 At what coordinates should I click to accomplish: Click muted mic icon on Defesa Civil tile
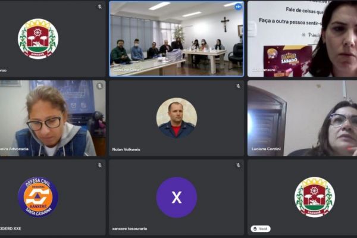click(x=100, y=165)
